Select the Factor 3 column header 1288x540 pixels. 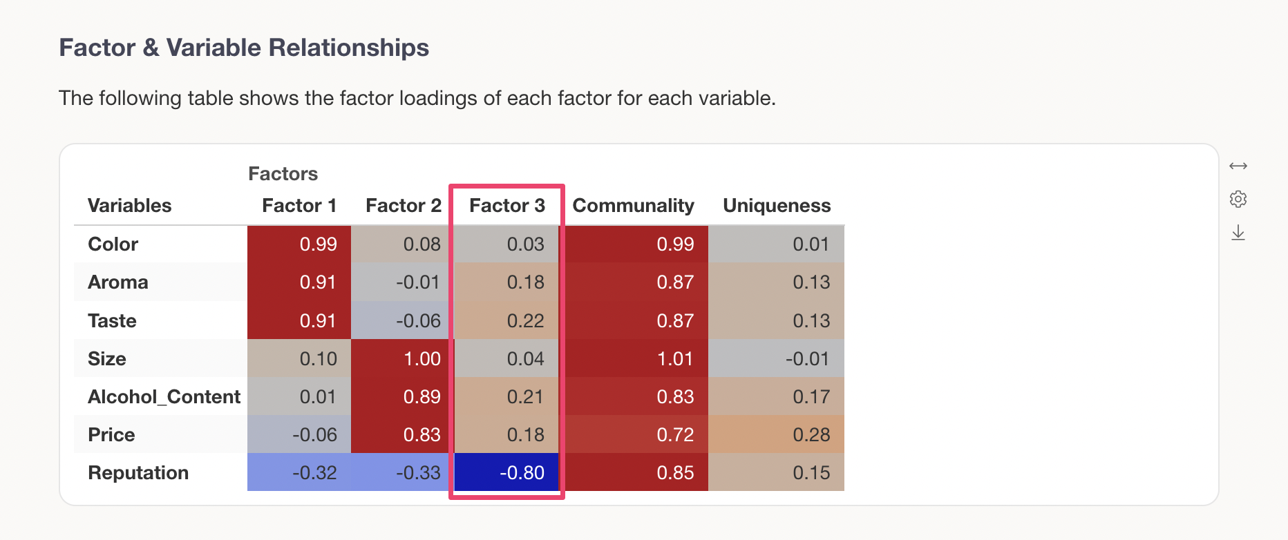[x=506, y=206]
